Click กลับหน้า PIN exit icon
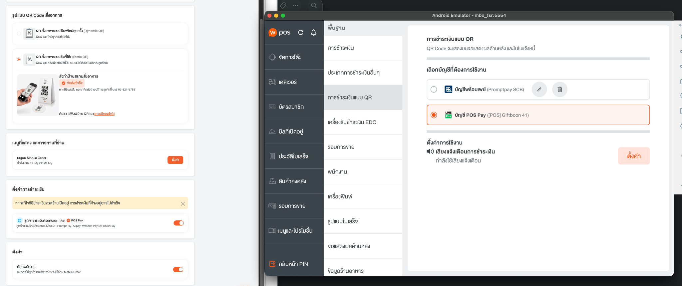This screenshot has height=286, width=682. click(x=272, y=264)
